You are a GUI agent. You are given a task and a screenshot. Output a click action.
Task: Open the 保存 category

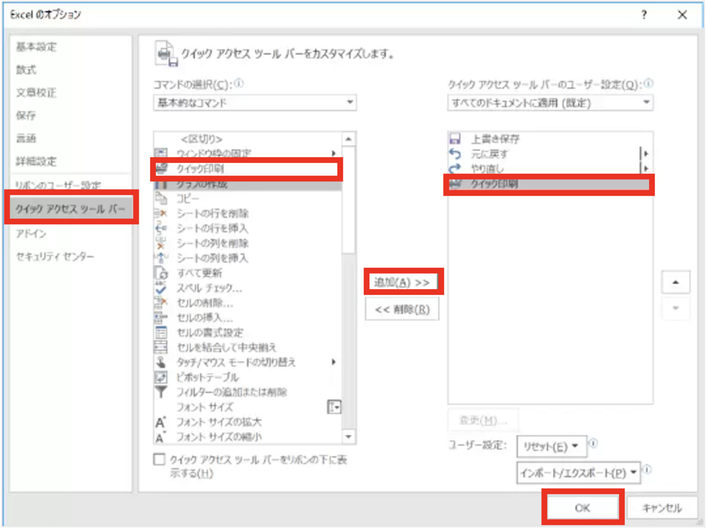26,115
